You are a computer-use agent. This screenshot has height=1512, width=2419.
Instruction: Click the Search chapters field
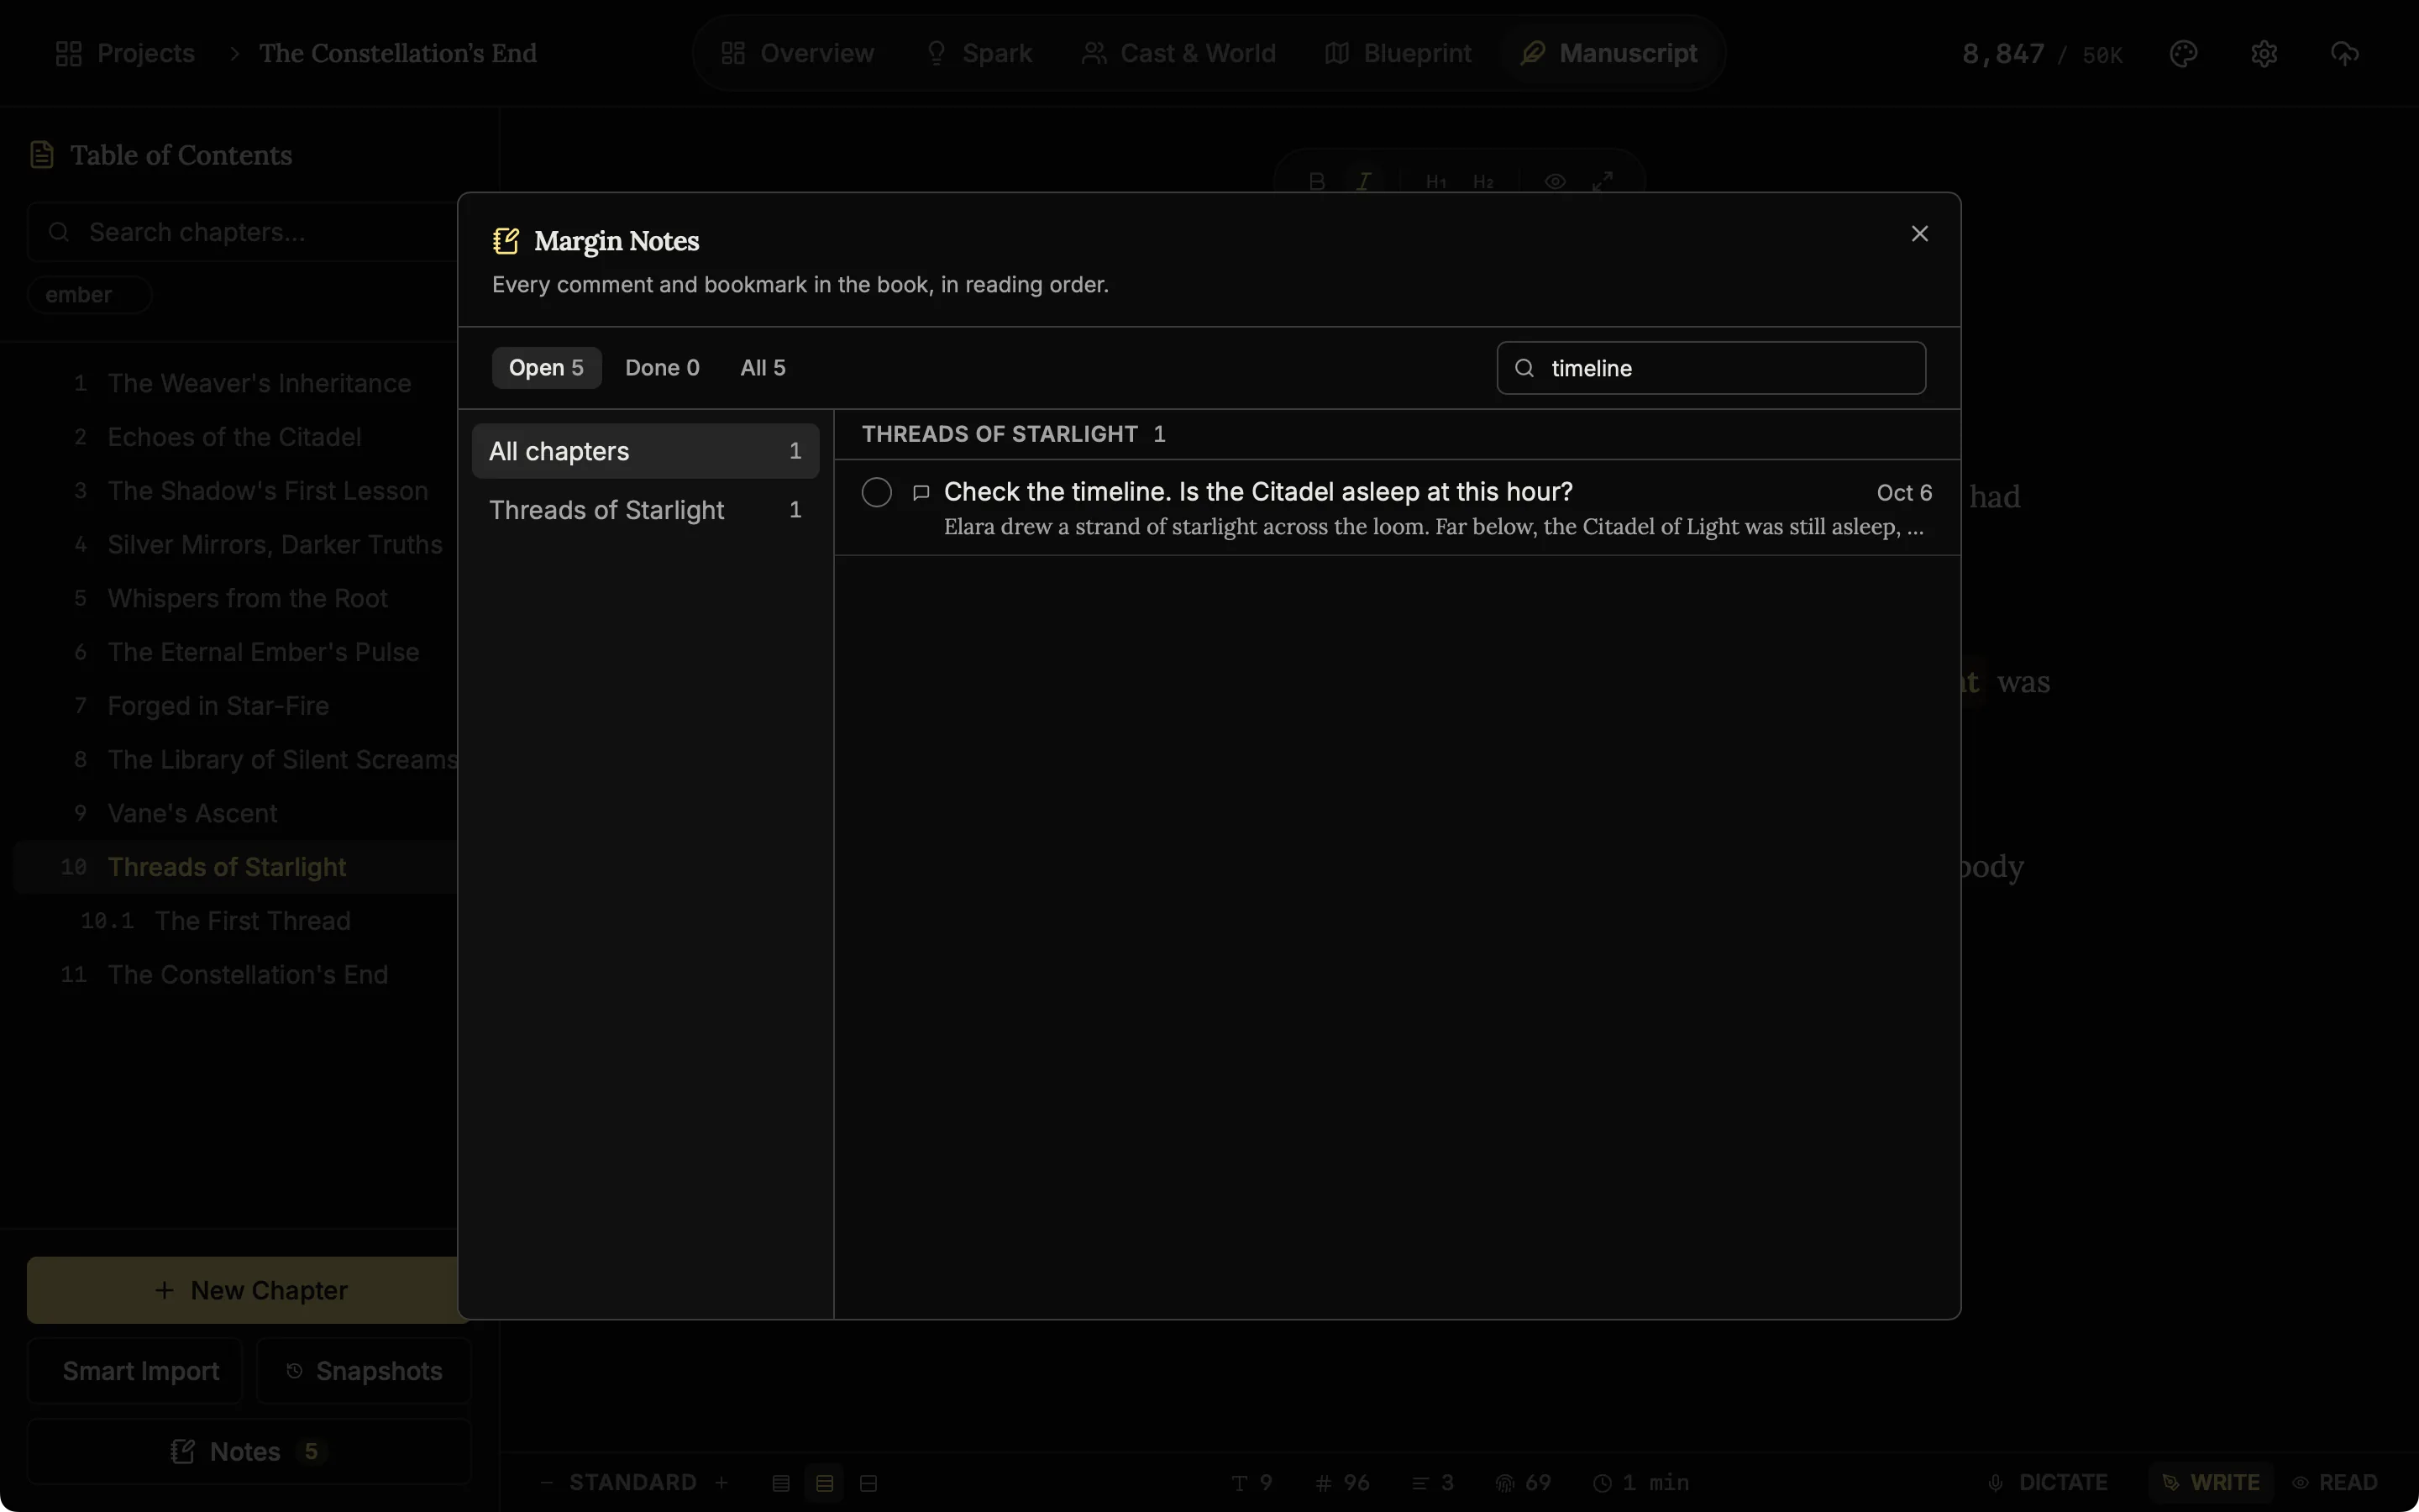tap(248, 232)
